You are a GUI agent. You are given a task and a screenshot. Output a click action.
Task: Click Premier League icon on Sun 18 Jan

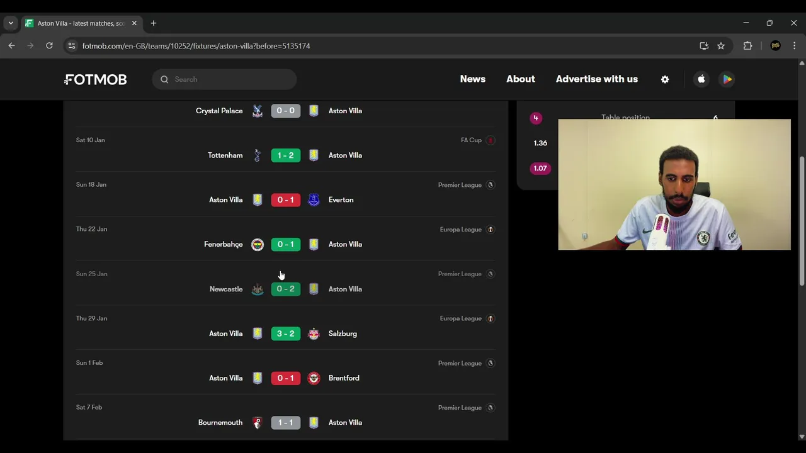[x=491, y=185]
